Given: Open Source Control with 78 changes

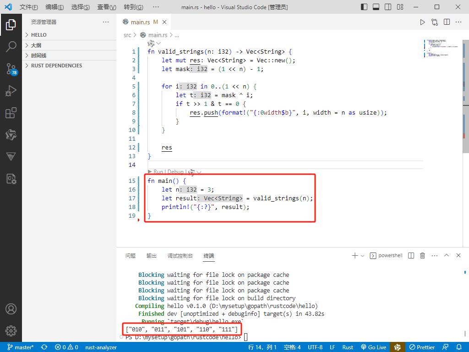Looking at the screenshot, I should tap(11, 69).
